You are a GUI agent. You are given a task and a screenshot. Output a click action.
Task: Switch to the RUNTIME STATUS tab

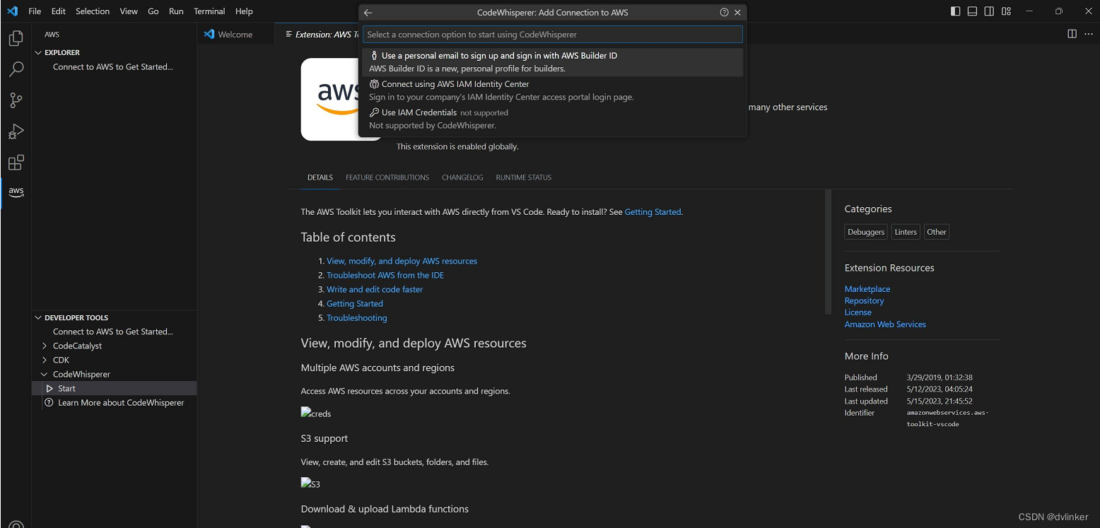pos(524,177)
